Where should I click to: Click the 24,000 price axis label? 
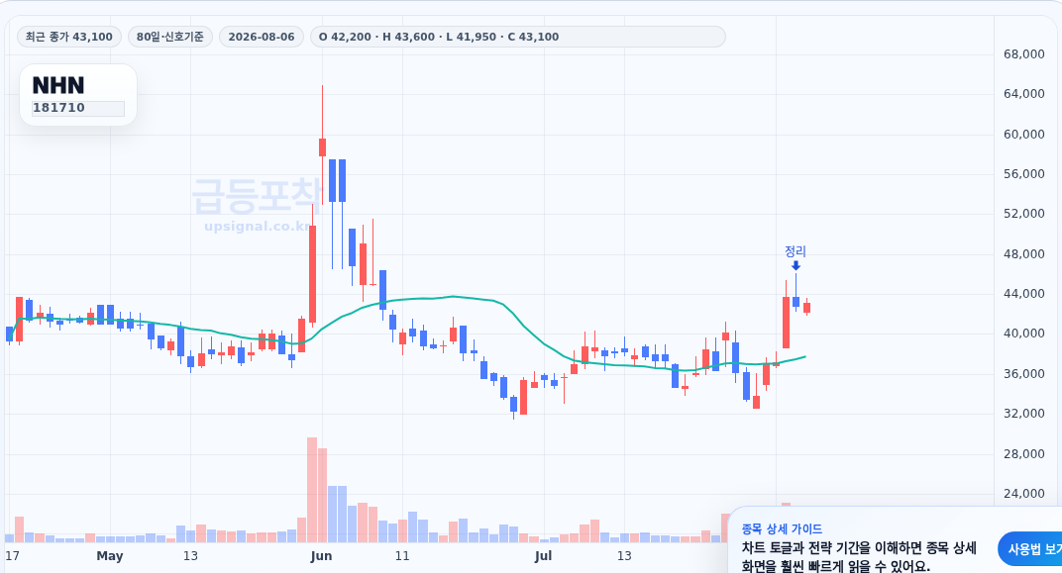1024,493
